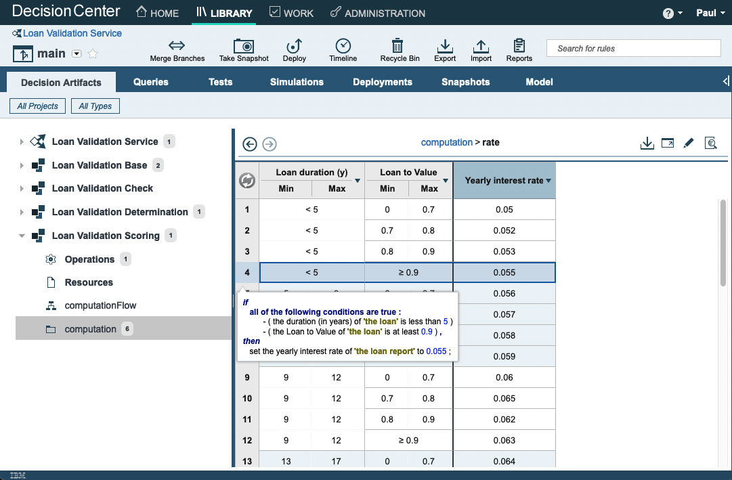Screen dimensions: 732x480
Task: Collapse the Loan Validation Scoring project
Action: pyautogui.click(x=22, y=236)
